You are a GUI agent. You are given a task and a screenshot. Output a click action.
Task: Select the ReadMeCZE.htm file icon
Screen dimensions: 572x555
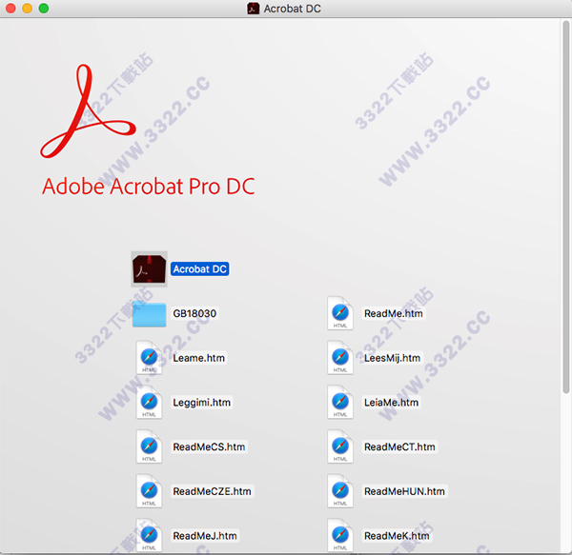click(150, 491)
